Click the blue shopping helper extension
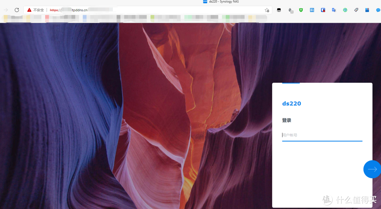This screenshot has height=209, width=381. 312,10
